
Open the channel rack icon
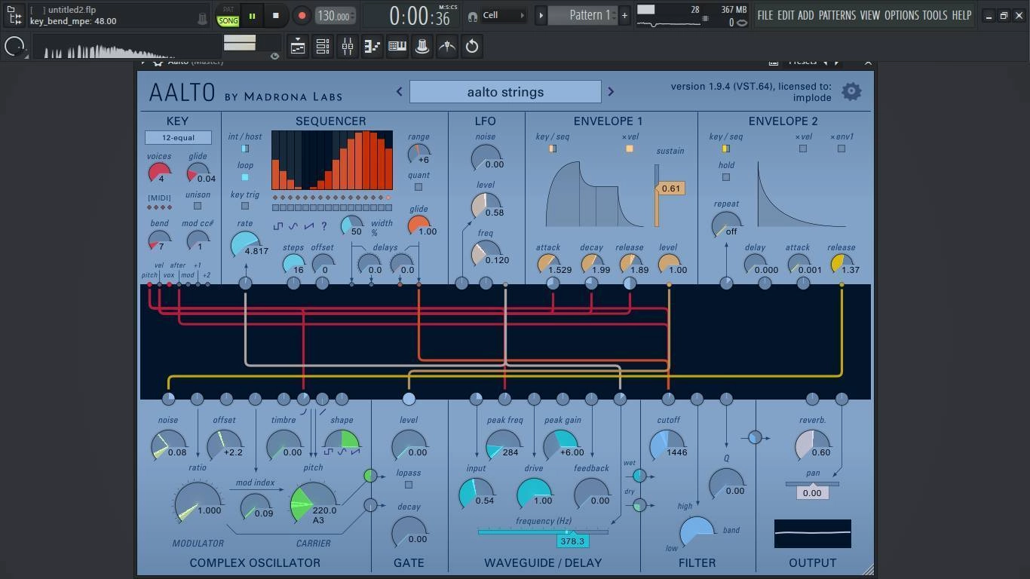[323, 47]
